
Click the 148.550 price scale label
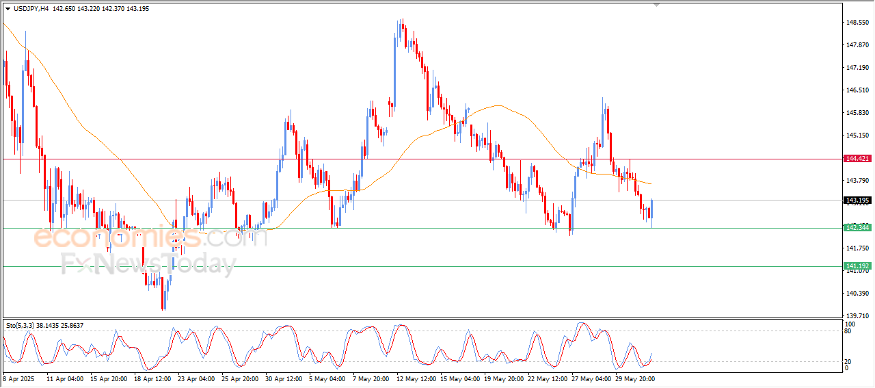(x=857, y=23)
